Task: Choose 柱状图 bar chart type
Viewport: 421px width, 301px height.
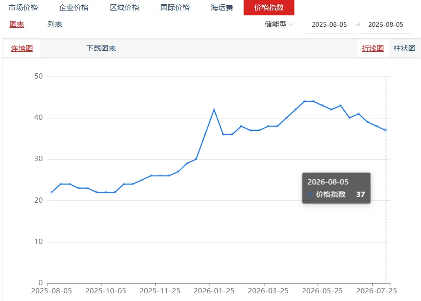Action: [404, 48]
